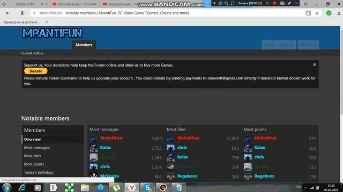Image resolution: width=343 pixels, height=192 pixels.
Task: Click the yellow Donate button
Action: pyautogui.click(x=36, y=71)
